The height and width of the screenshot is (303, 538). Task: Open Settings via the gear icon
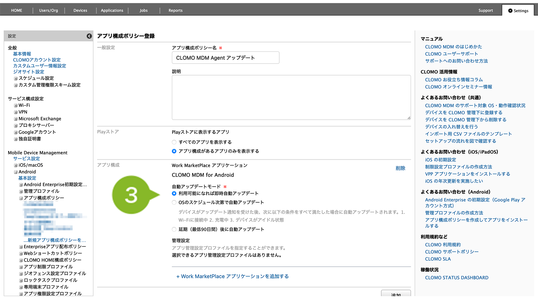point(510,11)
